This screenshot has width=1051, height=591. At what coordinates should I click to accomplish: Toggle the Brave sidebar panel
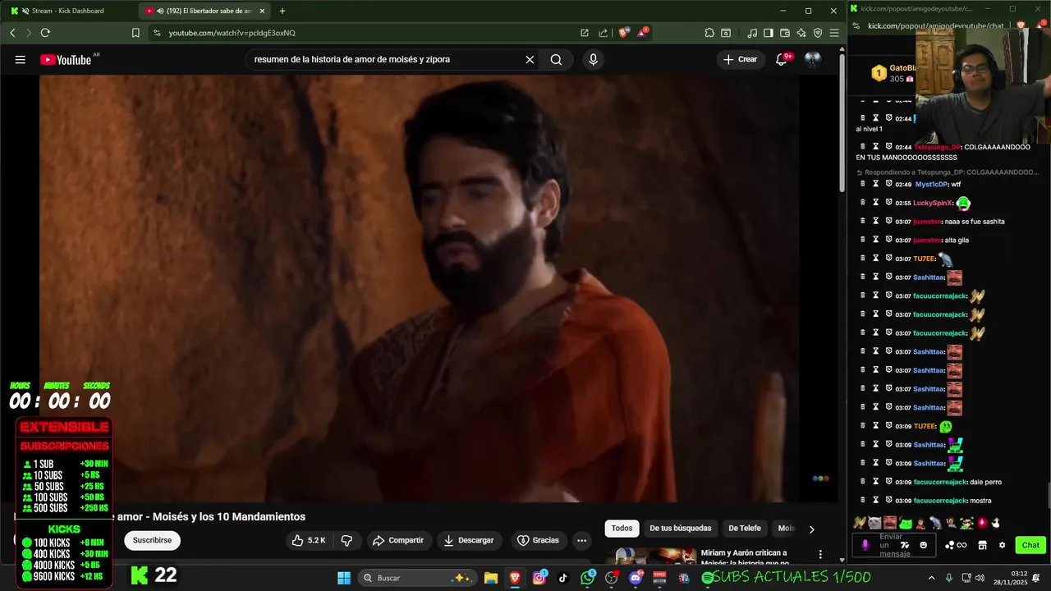click(769, 33)
